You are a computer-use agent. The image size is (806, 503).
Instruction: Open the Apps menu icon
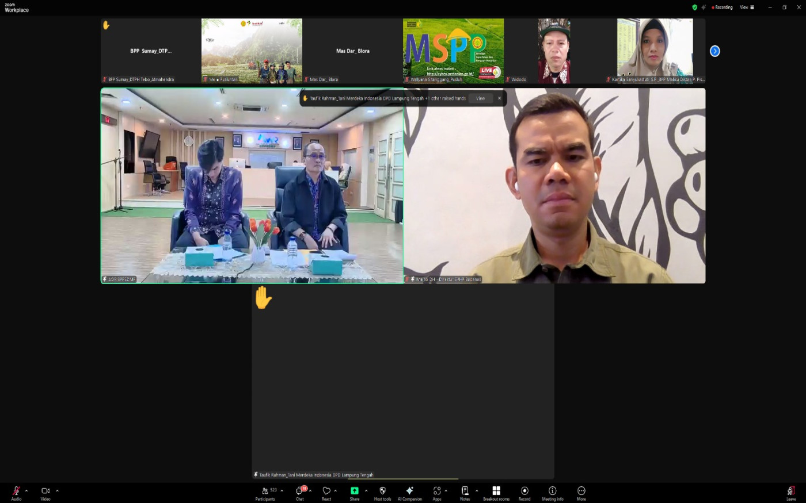pyautogui.click(x=437, y=492)
